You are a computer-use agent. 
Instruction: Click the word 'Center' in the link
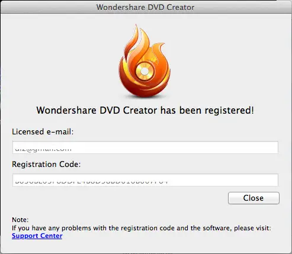[49, 236]
